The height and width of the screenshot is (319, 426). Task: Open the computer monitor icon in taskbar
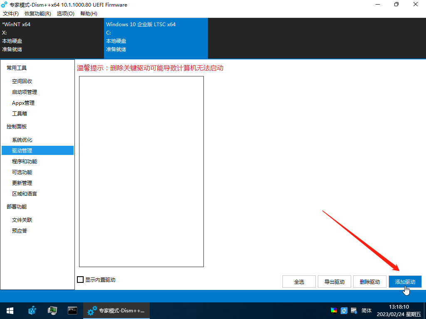(x=52, y=310)
